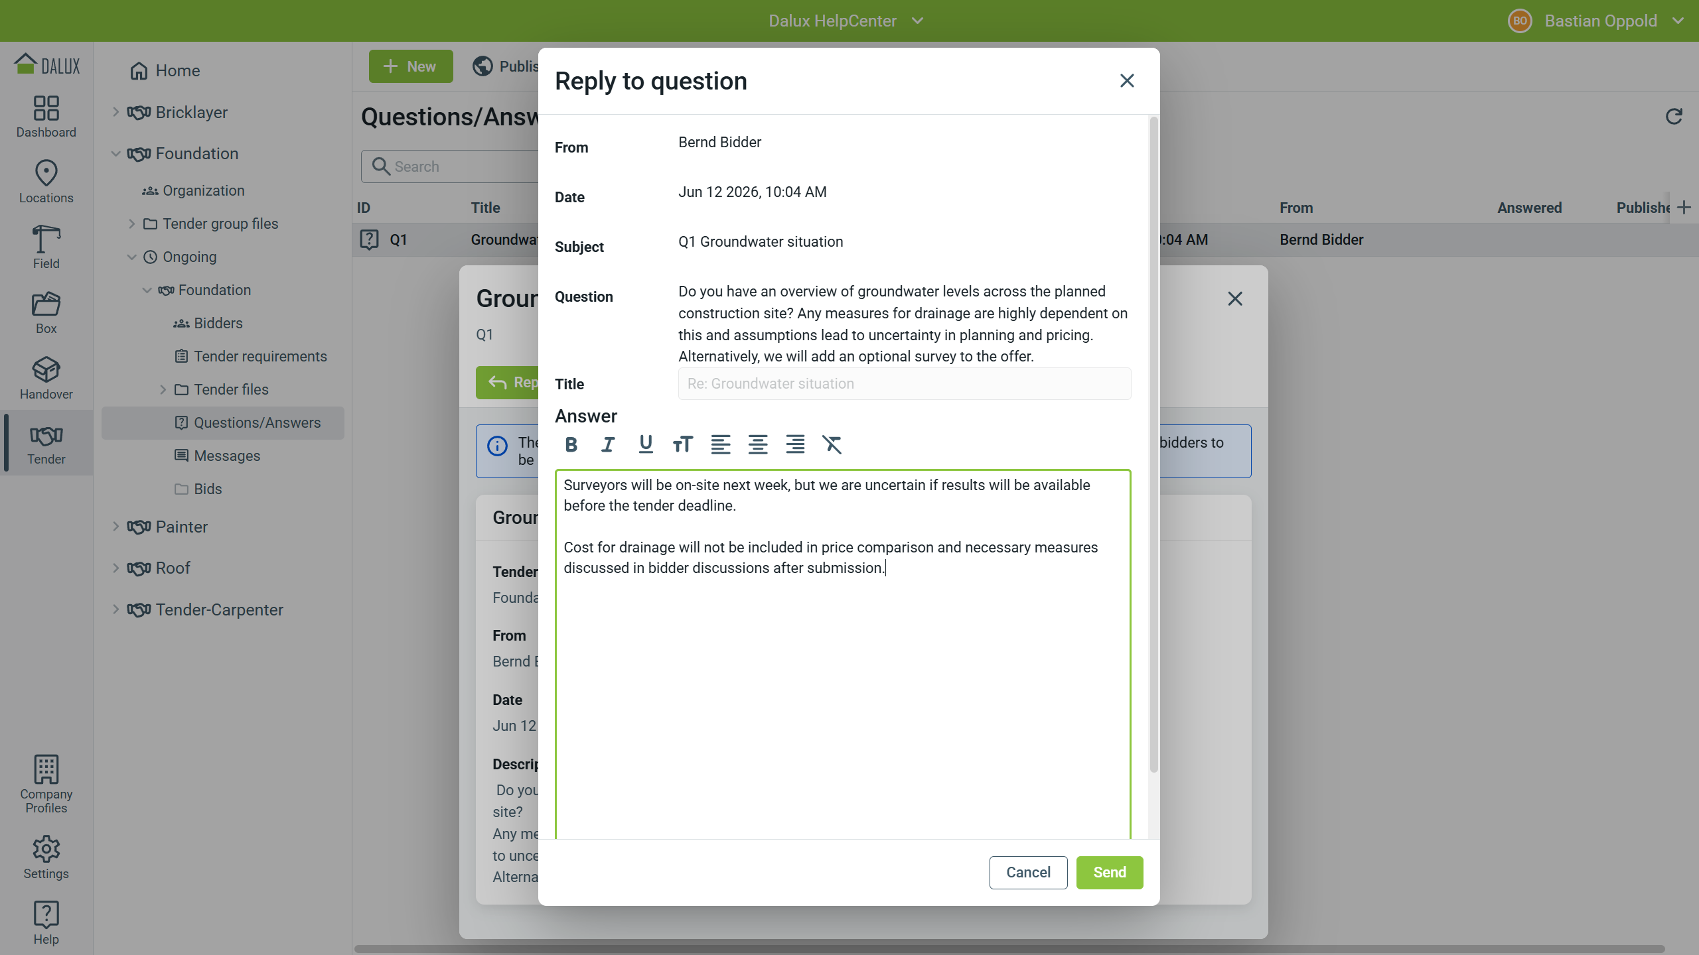Sort by the From column header
The width and height of the screenshot is (1699, 955).
coord(1296,208)
